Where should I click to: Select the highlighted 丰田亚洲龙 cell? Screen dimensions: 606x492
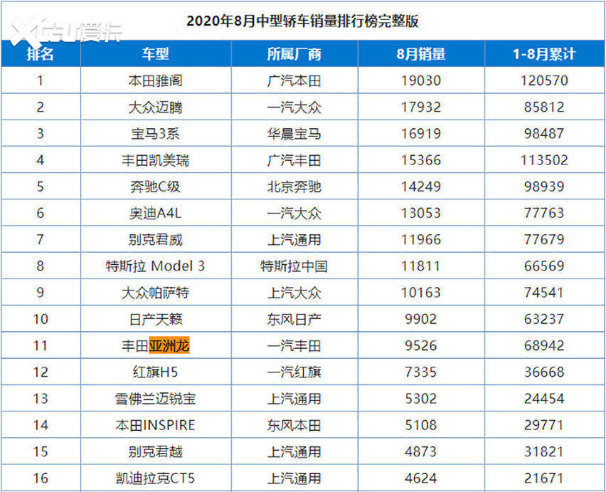(155, 345)
